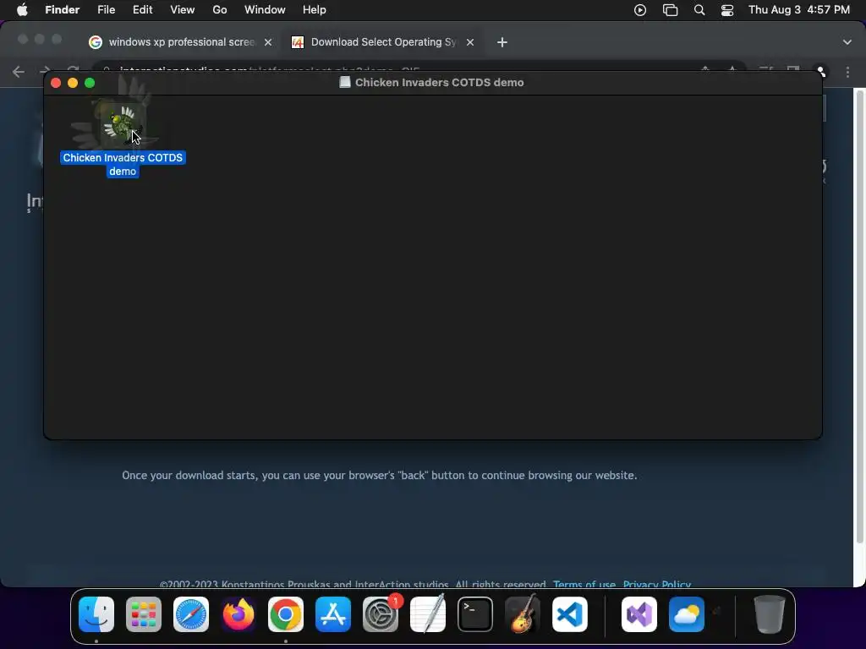Open the Edit menu
The image size is (866, 649).
[142, 10]
